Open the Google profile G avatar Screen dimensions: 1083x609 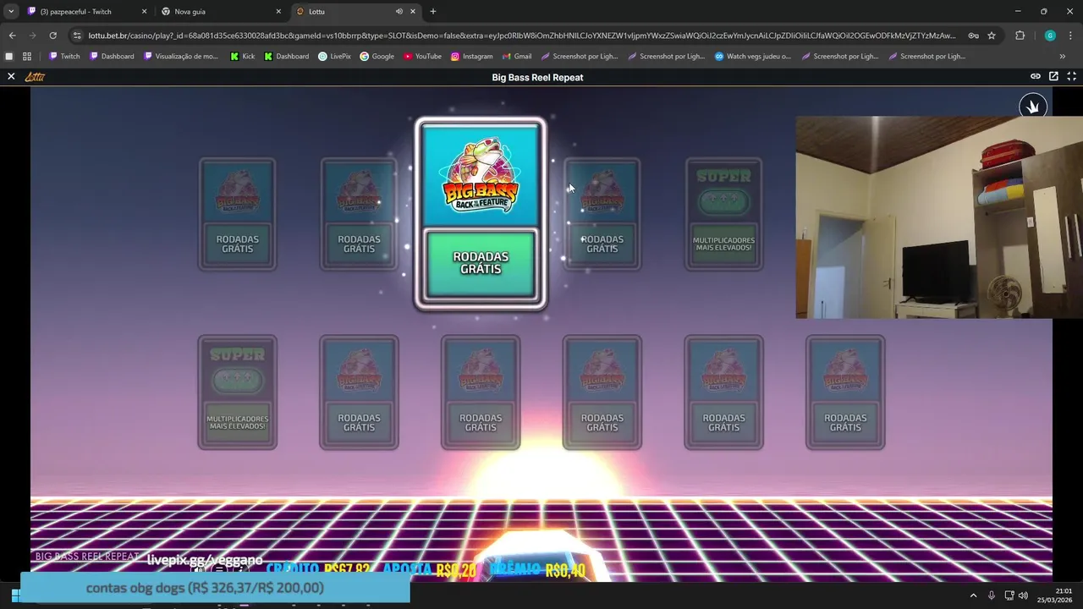click(1050, 36)
